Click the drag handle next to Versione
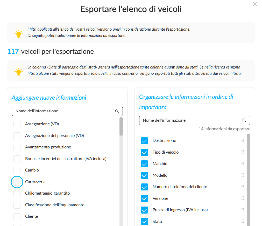This screenshot has width=262, height=226. coord(243,198)
